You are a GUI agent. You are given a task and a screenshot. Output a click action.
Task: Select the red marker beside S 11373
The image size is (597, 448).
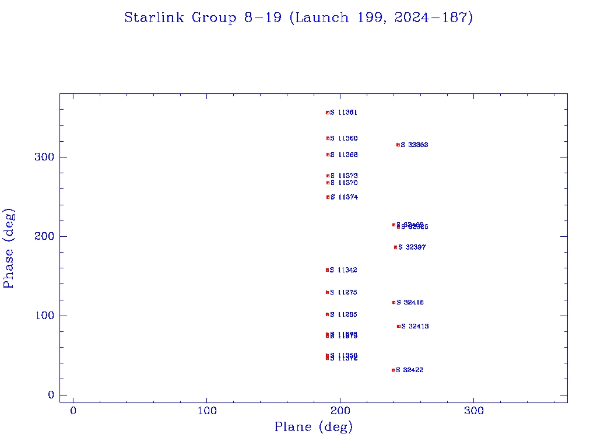[328, 176]
